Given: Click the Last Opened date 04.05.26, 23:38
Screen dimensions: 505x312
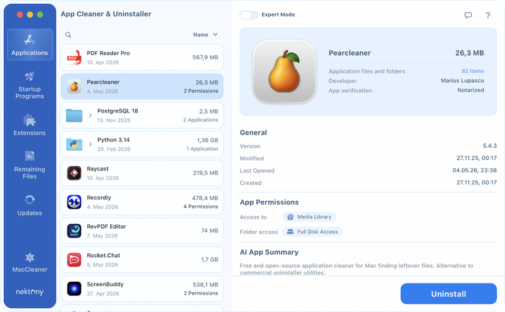Looking at the screenshot, I should coord(475,171).
